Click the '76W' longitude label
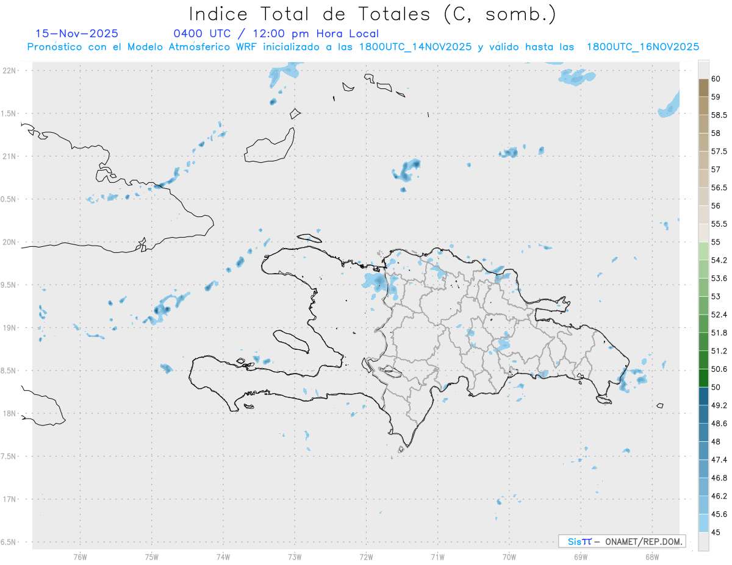This screenshot has height=565, width=732. 80,556
